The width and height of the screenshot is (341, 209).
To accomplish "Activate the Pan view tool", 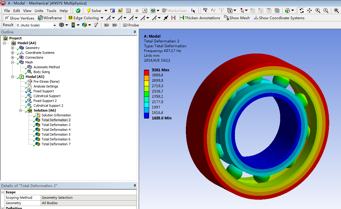I will [310, 11].
